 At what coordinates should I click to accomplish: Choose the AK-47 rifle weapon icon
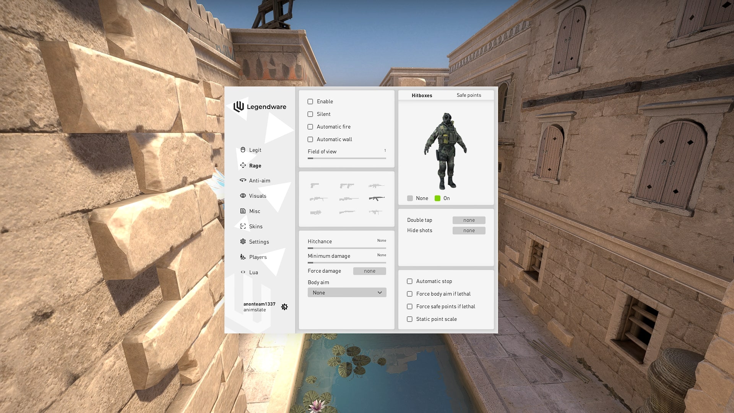point(377,198)
